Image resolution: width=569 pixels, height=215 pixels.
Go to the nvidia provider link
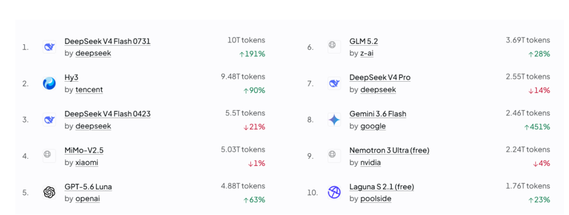[370, 162]
